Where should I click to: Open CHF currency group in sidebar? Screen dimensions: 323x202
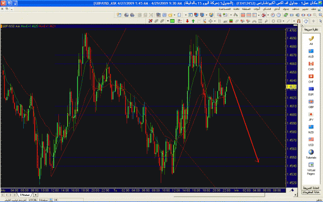311,78
